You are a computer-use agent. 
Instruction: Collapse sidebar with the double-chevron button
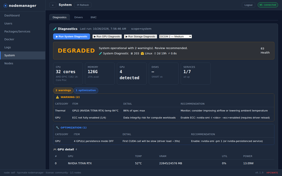pos(53,5)
